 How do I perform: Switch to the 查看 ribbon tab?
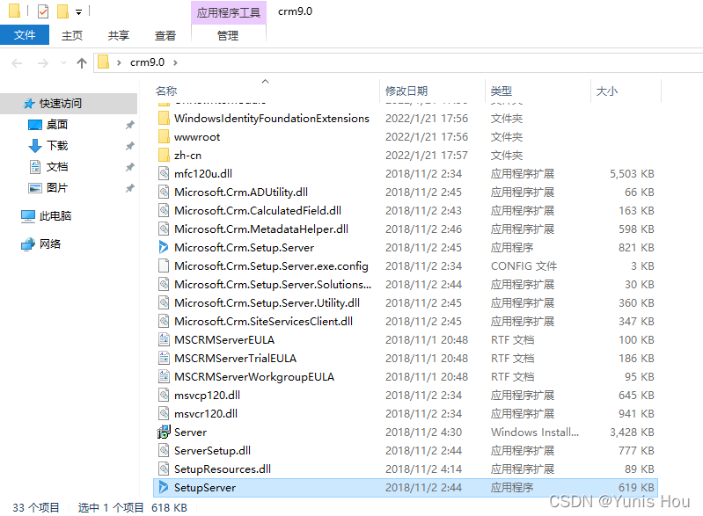point(165,35)
